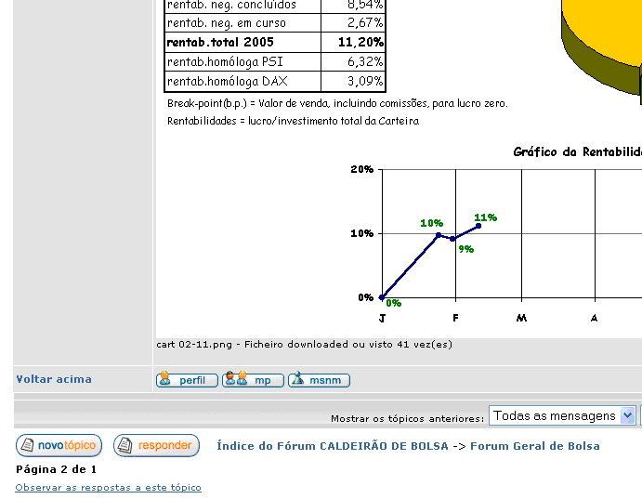642x499 pixels.
Task: Click the 'Voltar acima' link
Action: 54,379
